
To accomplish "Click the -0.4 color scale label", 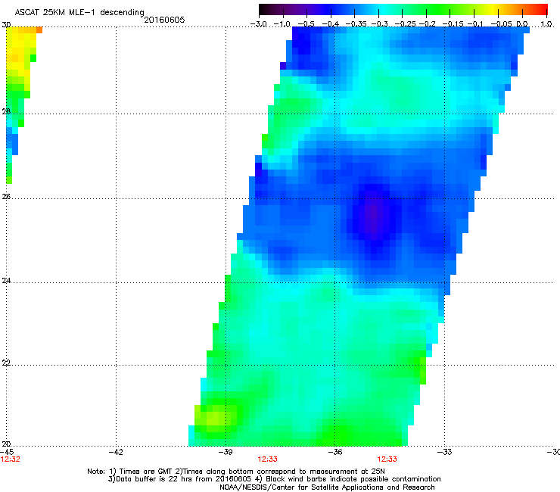I will [331, 24].
